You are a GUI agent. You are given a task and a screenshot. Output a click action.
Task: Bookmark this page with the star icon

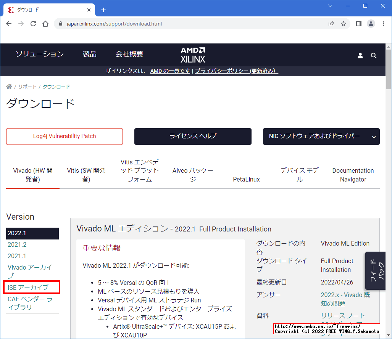pyautogui.click(x=343, y=24)
